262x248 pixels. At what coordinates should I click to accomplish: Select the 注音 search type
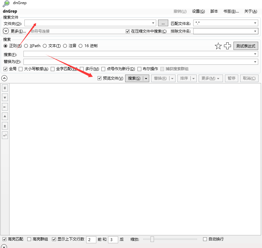tap(65, 46)
